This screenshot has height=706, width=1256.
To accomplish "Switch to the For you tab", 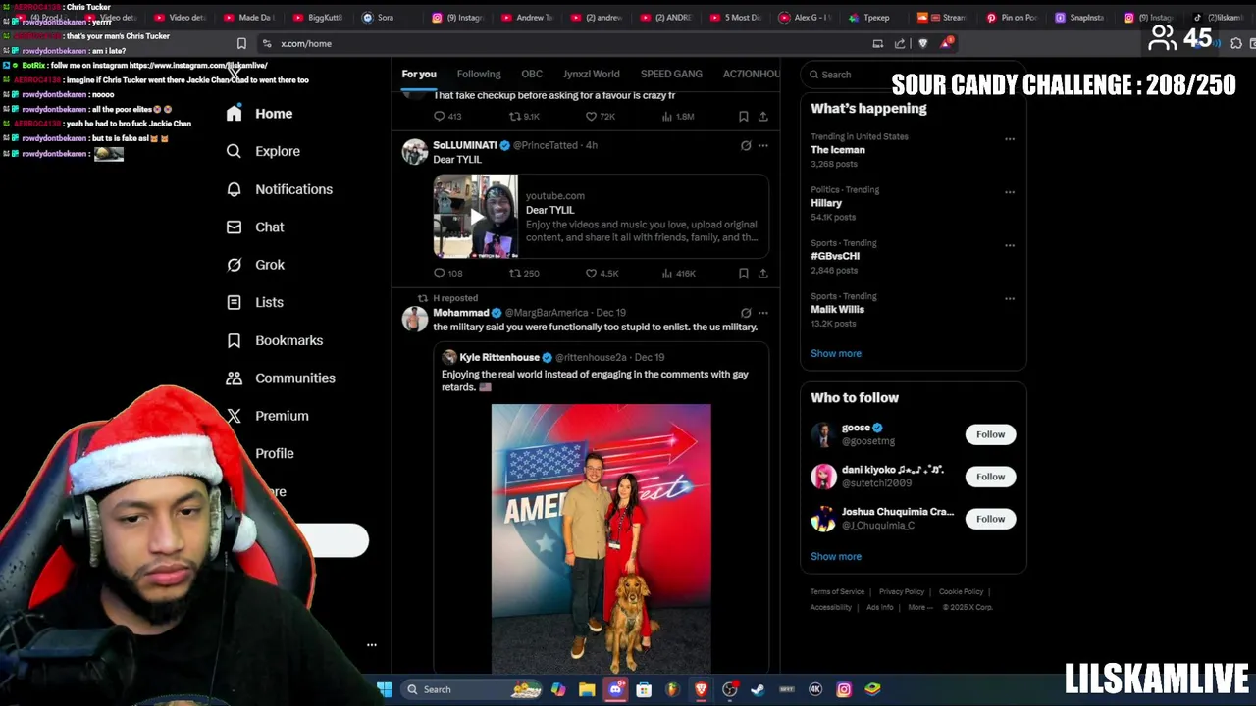I will pos(419,75).
